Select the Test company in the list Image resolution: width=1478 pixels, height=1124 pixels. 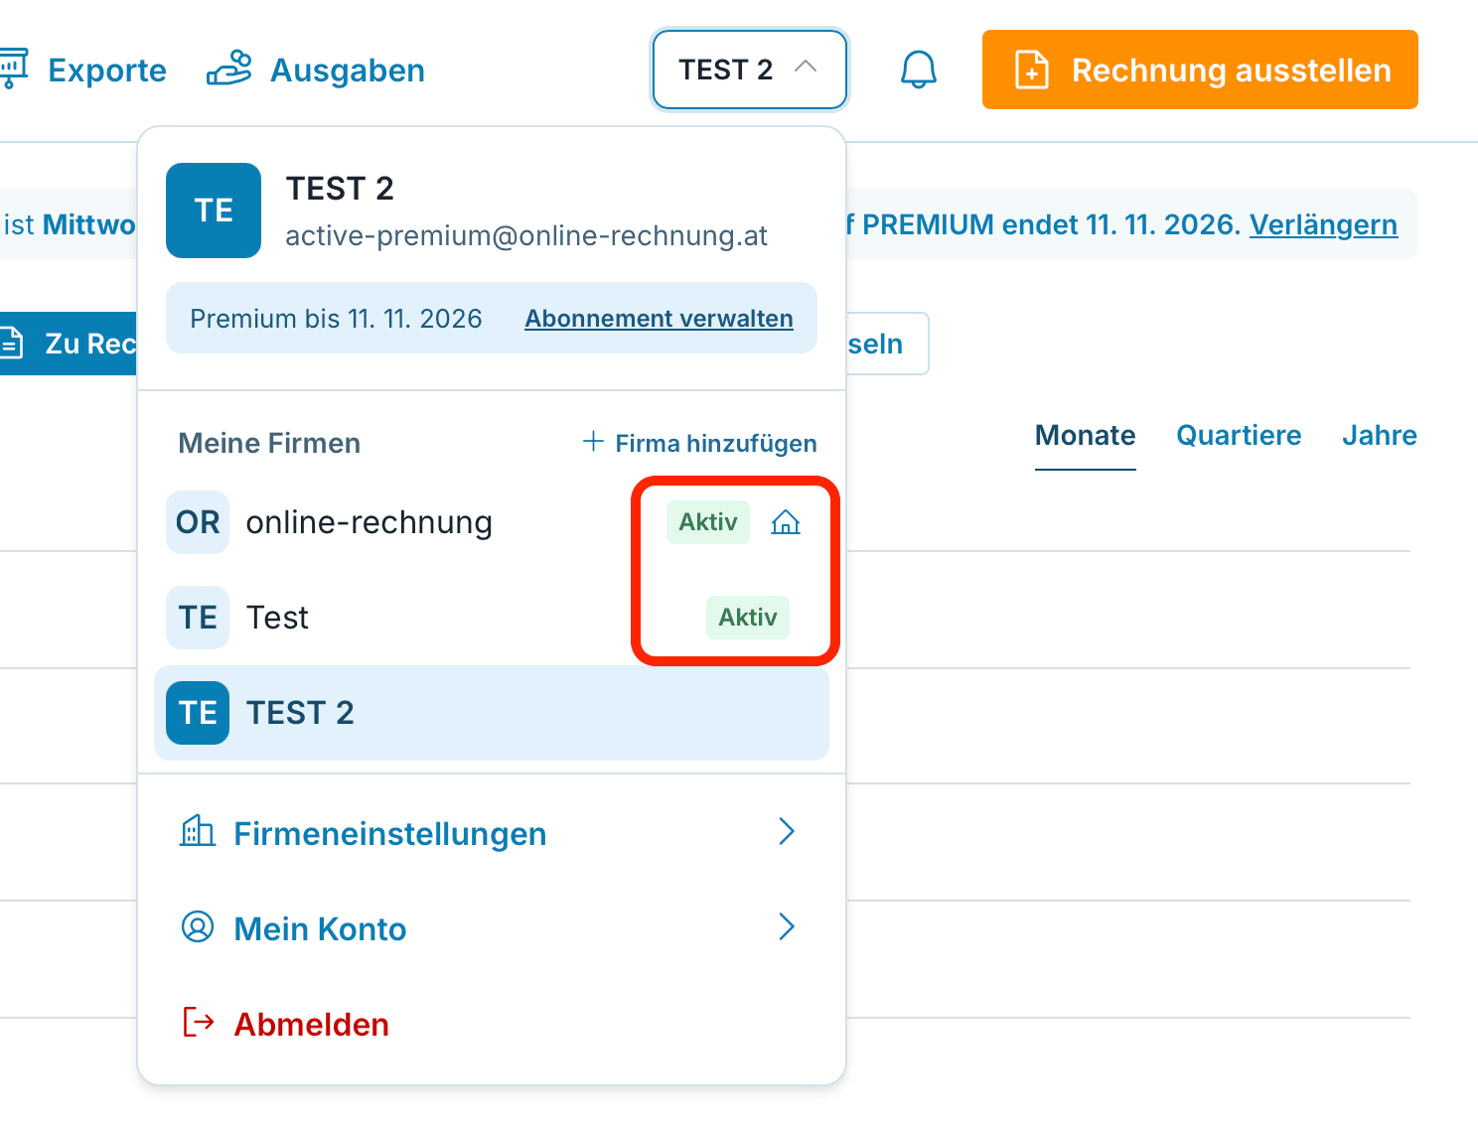pos(492,618)
